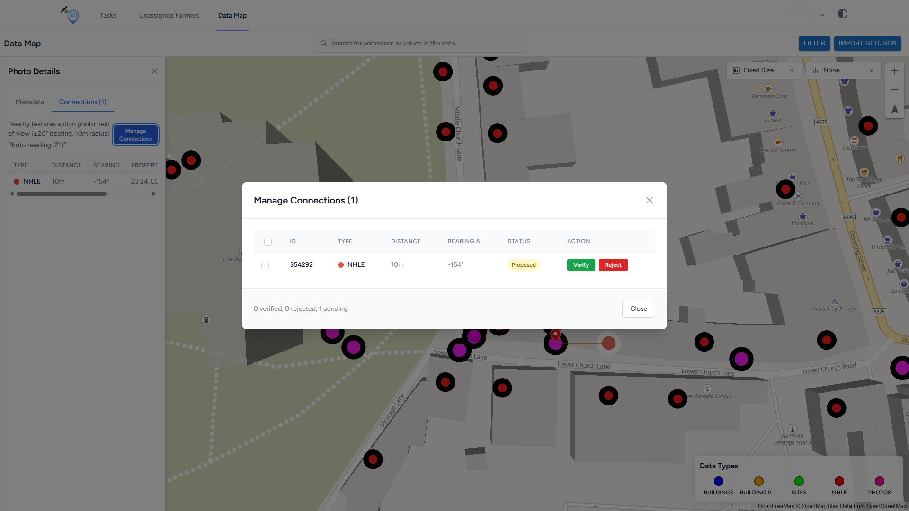Switch to the Metadata tab
The image size is (909, 511).
coord(30,102)
